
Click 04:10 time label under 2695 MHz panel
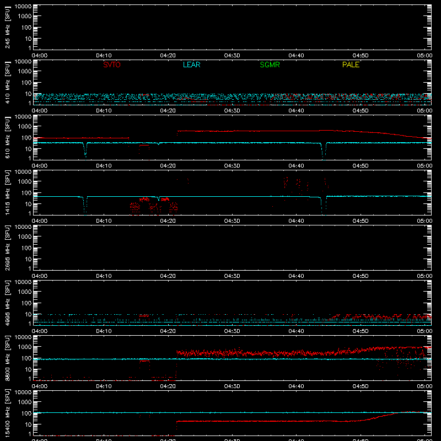coord(104,276)
